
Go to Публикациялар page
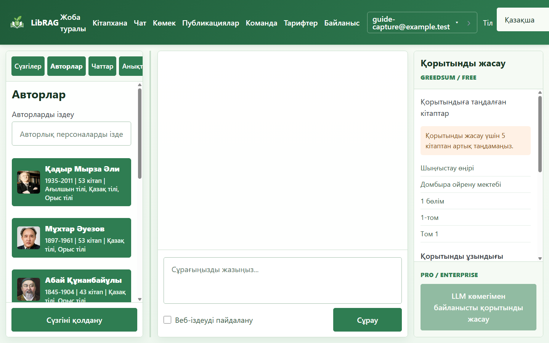click(x=210, y=23)
